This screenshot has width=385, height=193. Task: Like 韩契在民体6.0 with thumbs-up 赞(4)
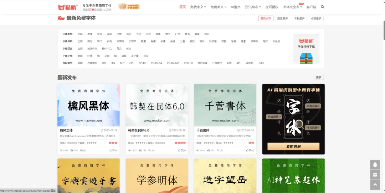click(x=182, y=150)
